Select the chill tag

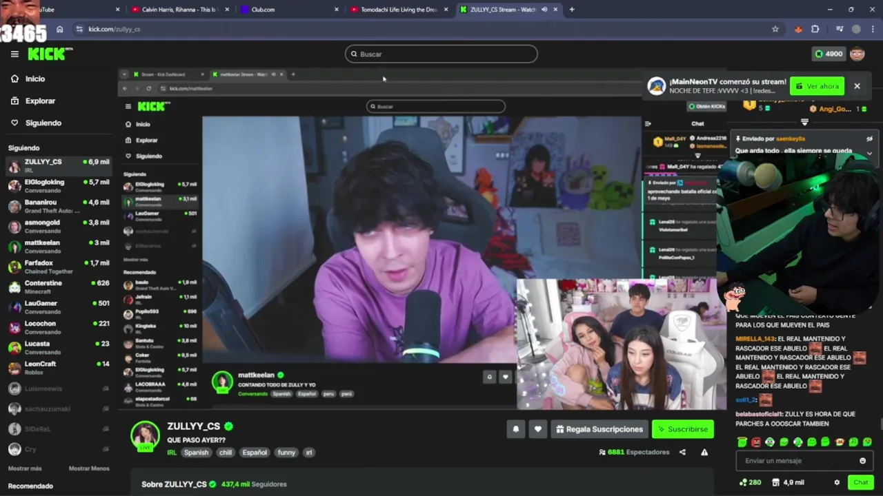pyautogui.click(x=226, y=453)
